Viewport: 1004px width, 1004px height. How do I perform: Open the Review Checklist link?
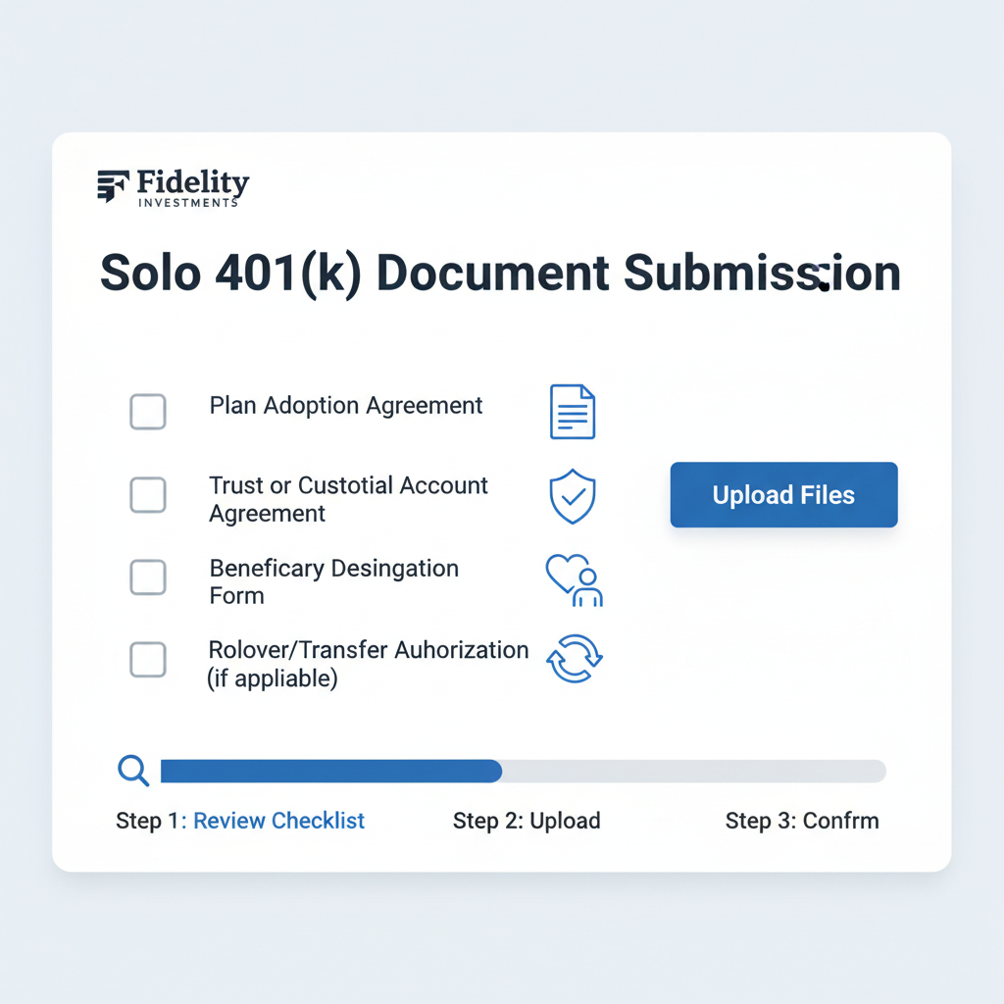click(x=278, y=821)
